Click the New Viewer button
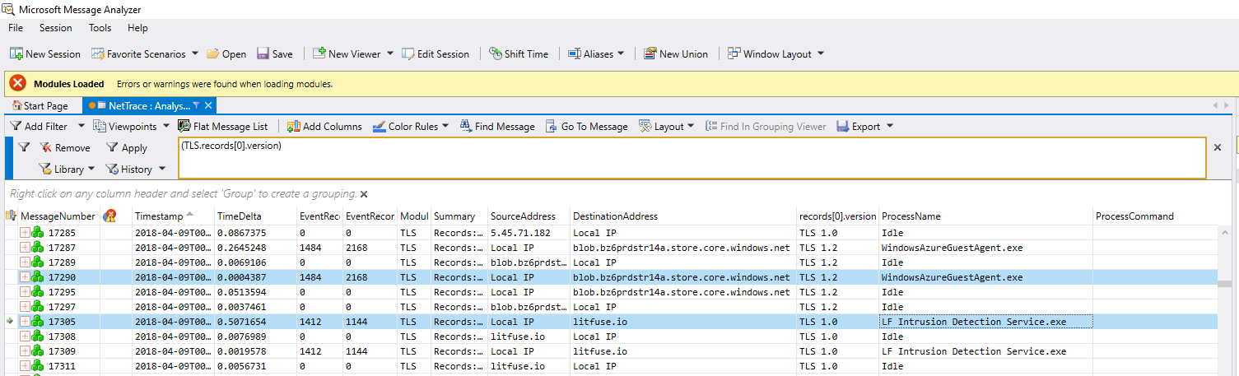This screenshot has height=376, width=1239. point(346,53)
